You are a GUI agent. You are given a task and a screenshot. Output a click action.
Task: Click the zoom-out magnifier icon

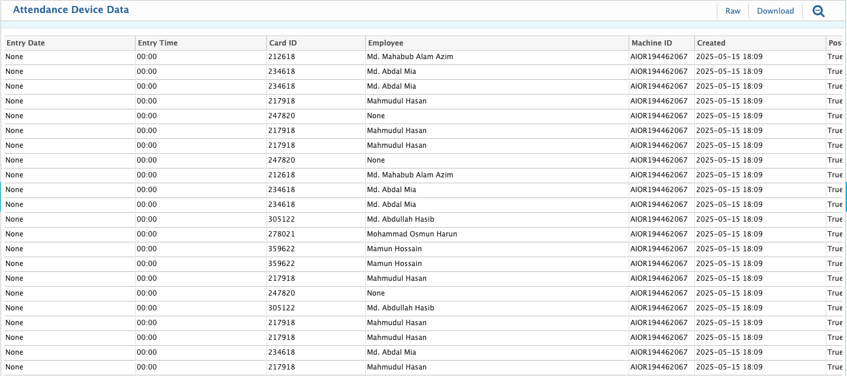[818, 11]
